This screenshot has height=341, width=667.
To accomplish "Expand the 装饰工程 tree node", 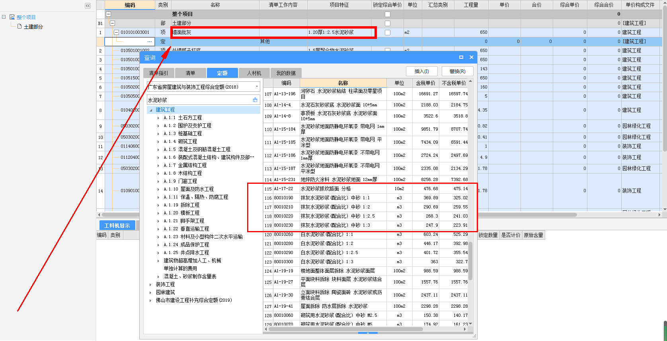I will pyautogui.click(x=150, y=285).
